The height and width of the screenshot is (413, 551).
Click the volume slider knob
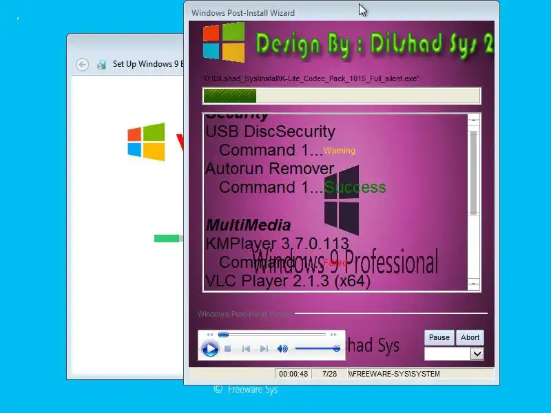(337, 348)
